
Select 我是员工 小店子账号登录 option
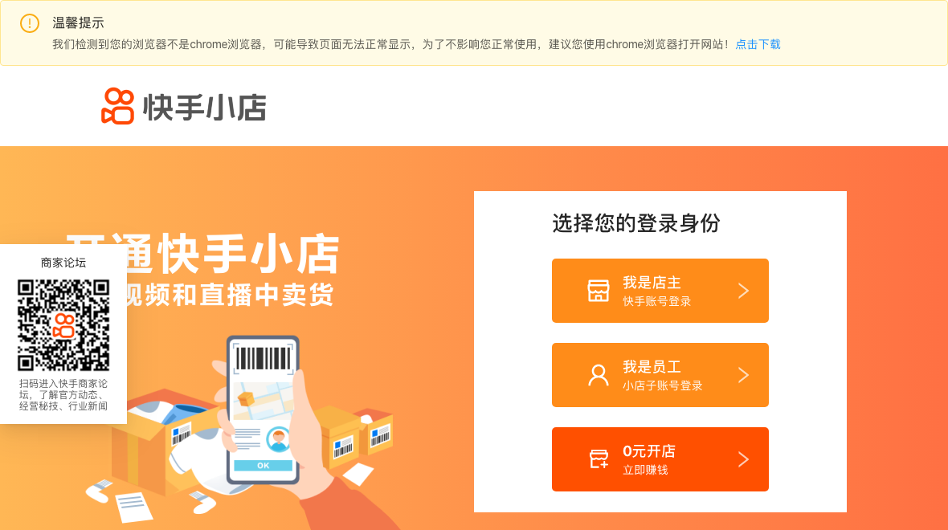(660, 375)
